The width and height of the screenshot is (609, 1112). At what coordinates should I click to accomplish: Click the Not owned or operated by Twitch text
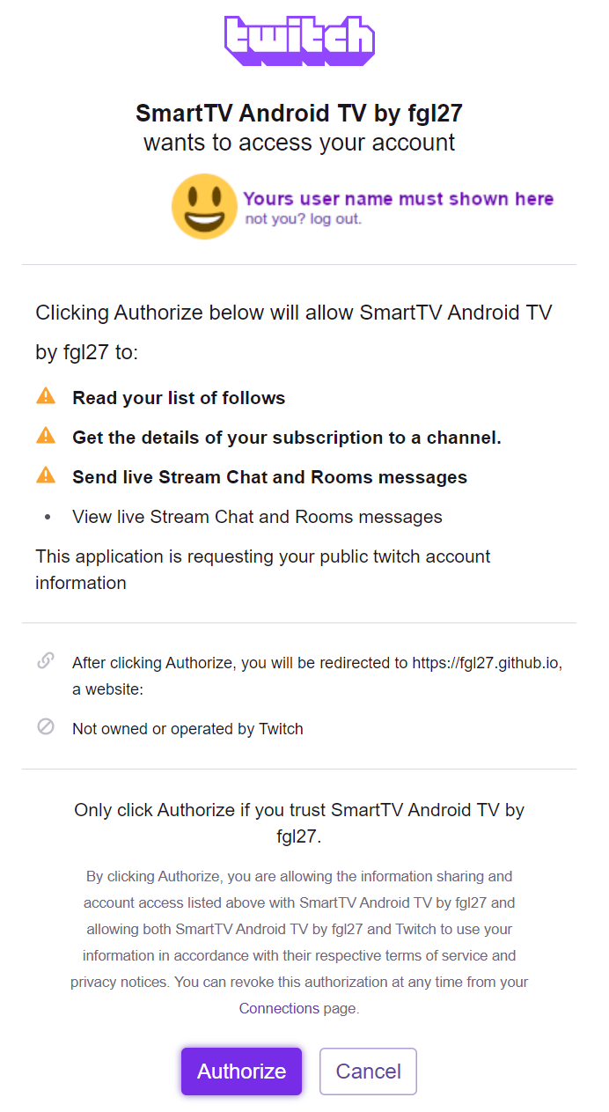click(x=187, y=729)
